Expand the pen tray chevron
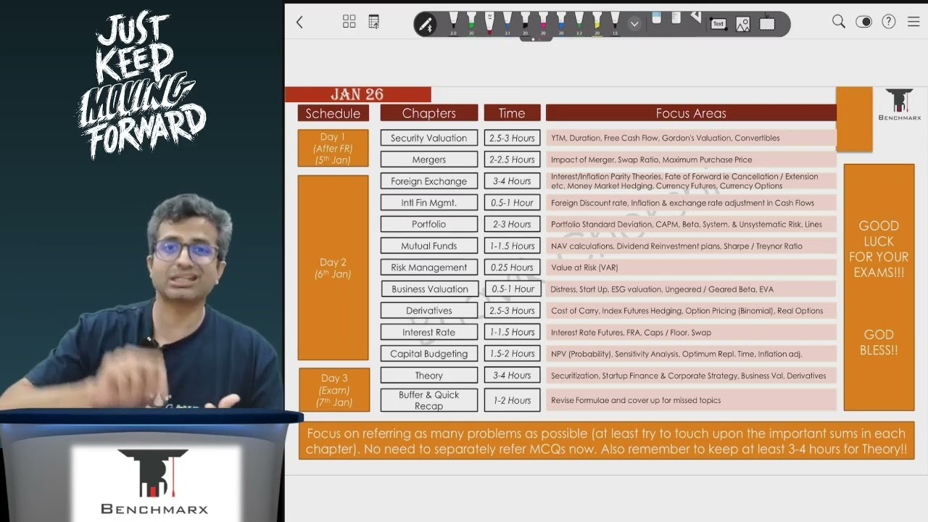This screenshot has height=522, width=928. click(x=634, y=24)
